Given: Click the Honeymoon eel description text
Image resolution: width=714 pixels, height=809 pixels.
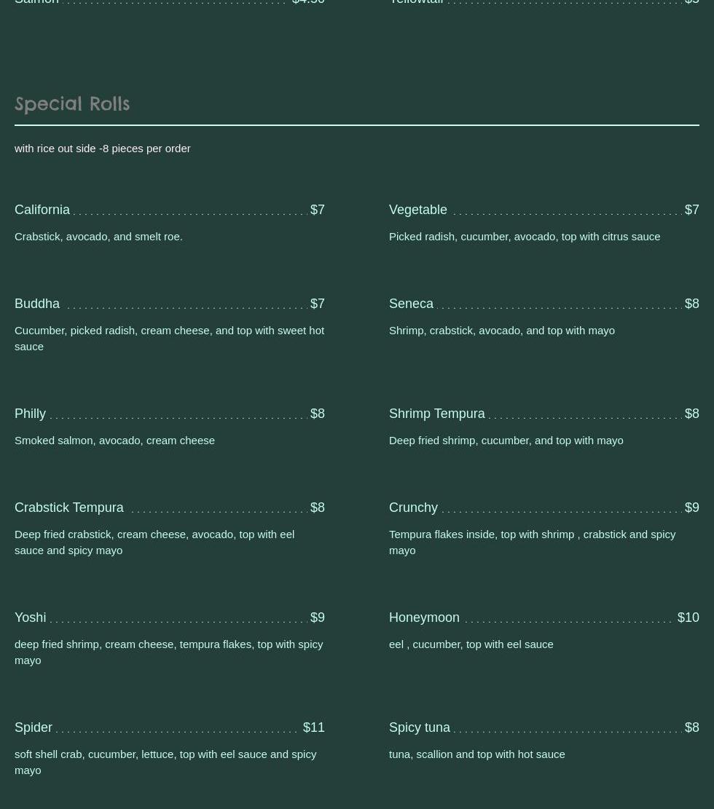Looking at the screenshot, I should (471, 644).
